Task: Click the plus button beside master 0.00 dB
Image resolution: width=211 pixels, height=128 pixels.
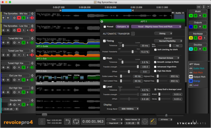Action: tap(138, 123)
